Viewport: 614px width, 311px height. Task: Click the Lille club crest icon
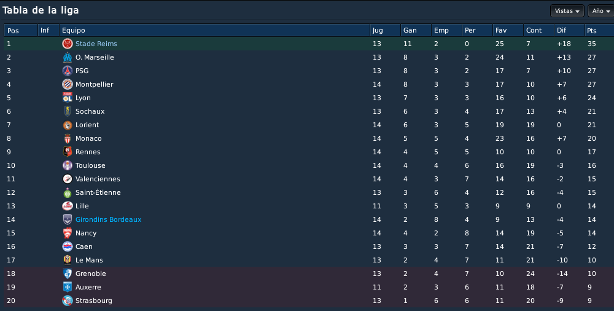coord(68,206)
